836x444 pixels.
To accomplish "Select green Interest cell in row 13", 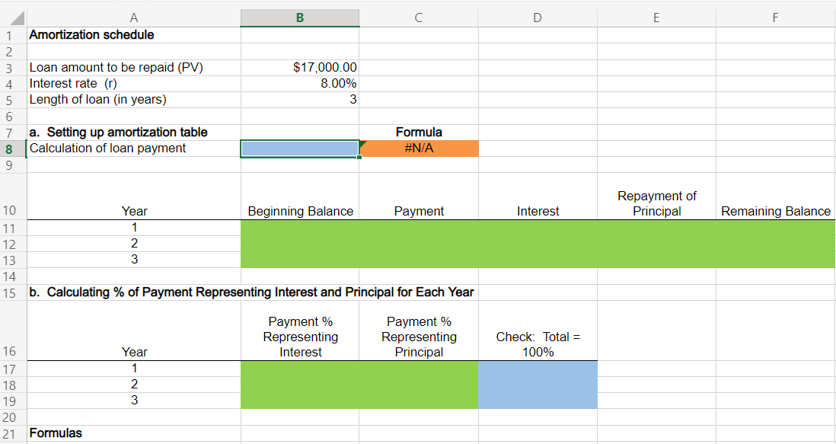I will (538, 260).
